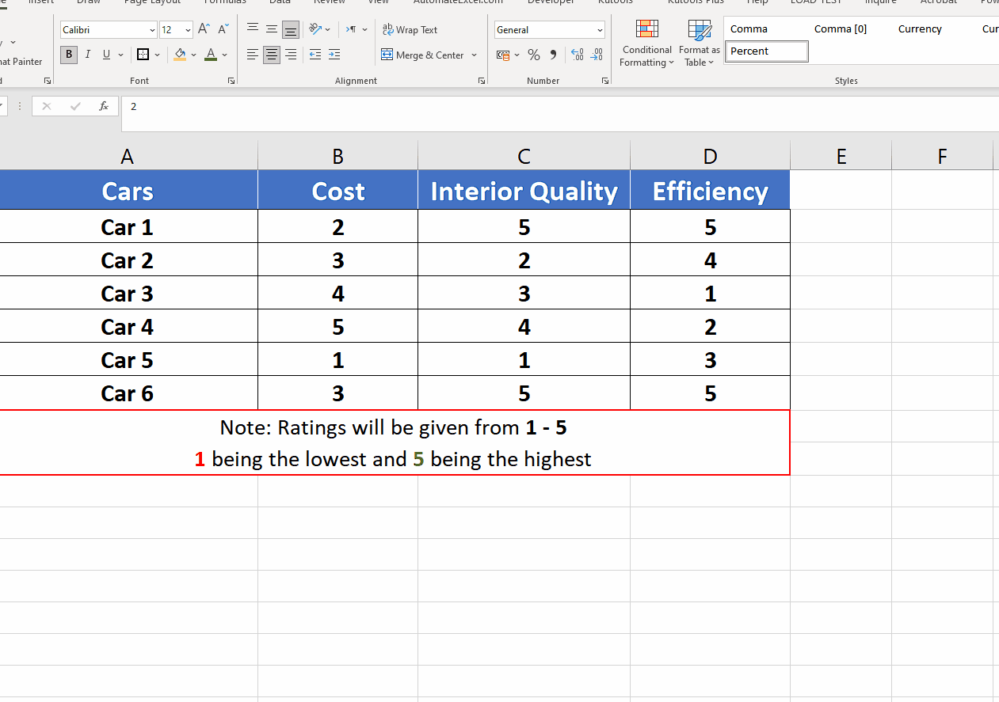Select Car 4 Interior Quality cell
The height and width of the screenshot is (702, 999).
[x=524, y=327]
